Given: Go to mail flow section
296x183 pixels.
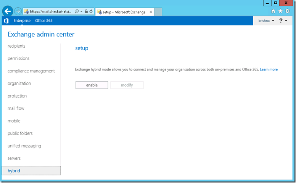Looking at the screenshot, I should [x=16, y=108].
